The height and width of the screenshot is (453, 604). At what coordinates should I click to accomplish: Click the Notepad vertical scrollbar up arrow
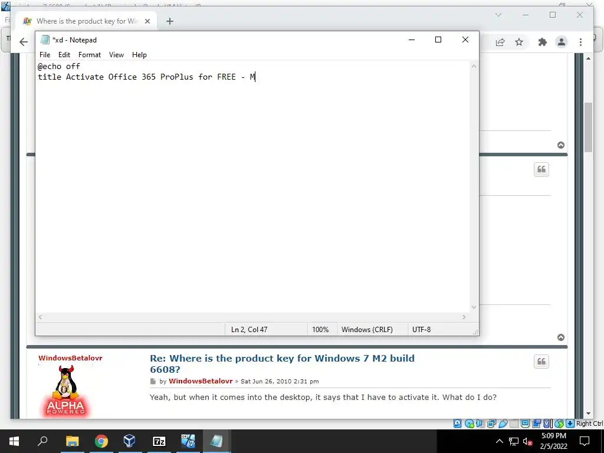point(474,66)
